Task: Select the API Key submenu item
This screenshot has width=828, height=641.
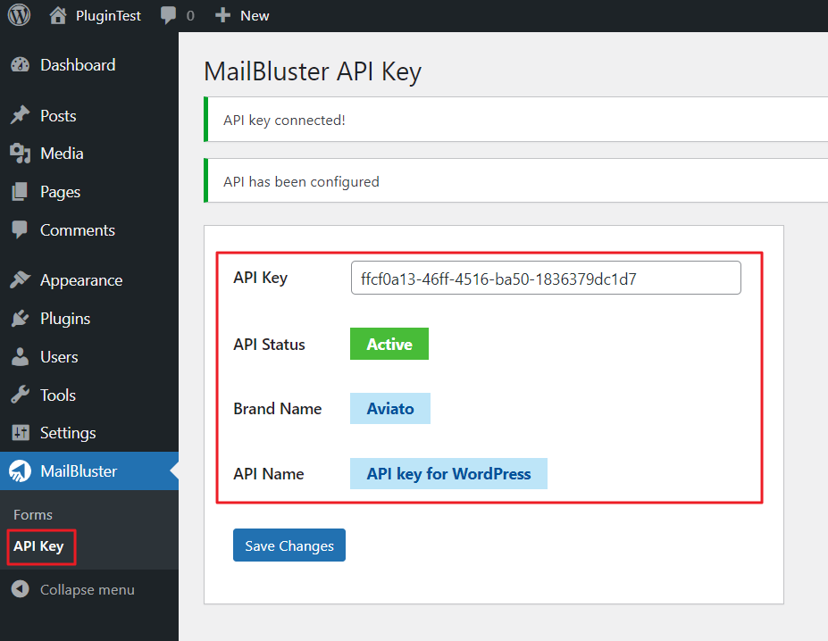Action: pyautogui.click(x=38, y=546)
